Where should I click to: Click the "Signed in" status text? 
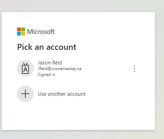[47, 75]
